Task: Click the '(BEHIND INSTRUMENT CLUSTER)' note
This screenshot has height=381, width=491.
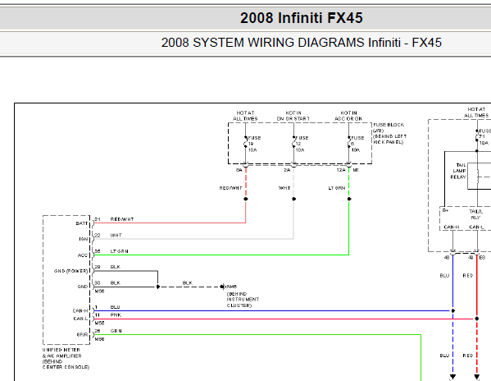Action: [x=243, y=300]
